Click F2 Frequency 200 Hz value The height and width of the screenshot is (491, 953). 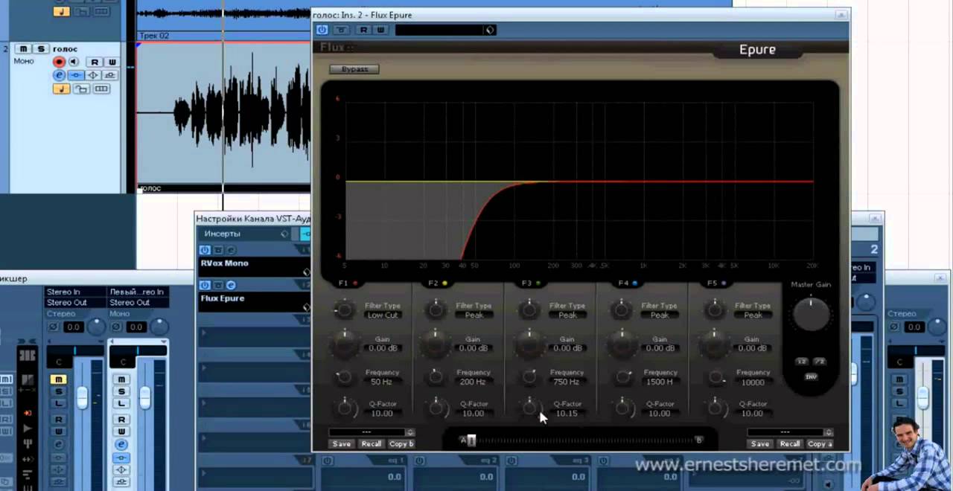[474, 382]
